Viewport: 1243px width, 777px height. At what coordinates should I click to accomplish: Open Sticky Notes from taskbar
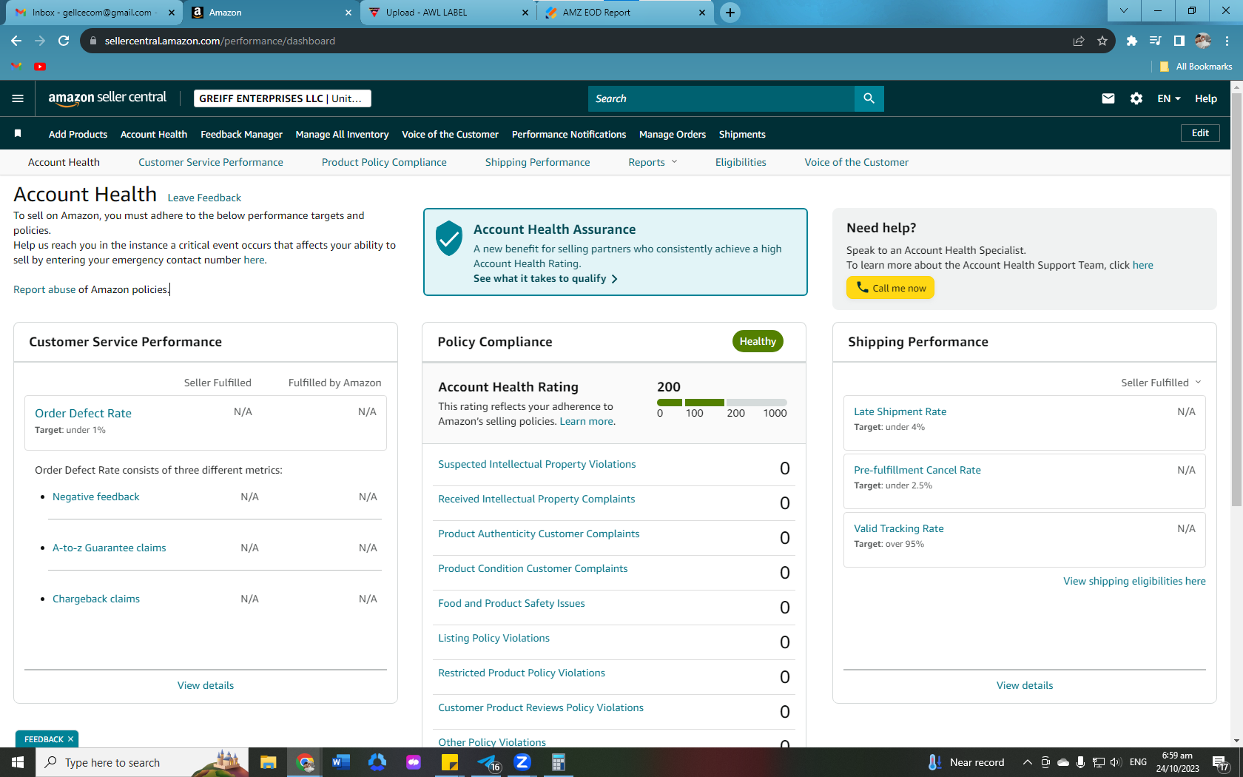coord(450,762)
